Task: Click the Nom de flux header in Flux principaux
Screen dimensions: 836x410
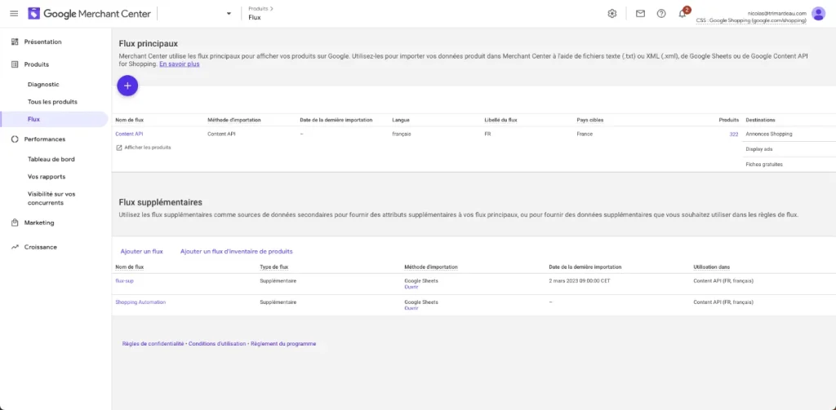Action: point(129,120)
